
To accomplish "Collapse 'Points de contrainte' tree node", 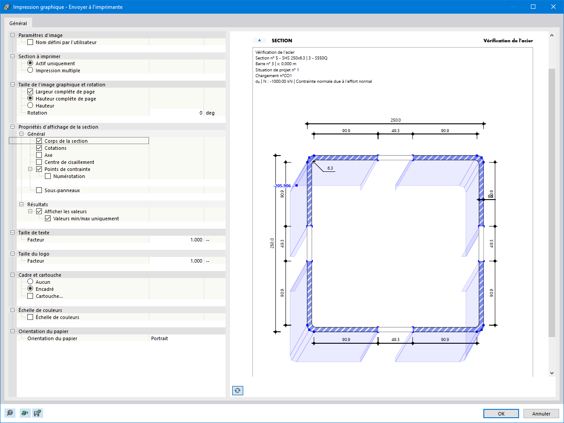I will coord(30,169).
